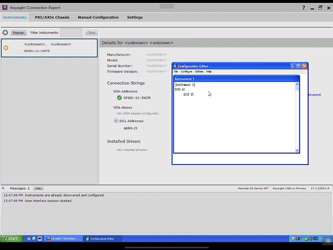Collapse the Messages panel with its arrow
This screenshot has width=333, height=250.
click(x=3, y=188)
